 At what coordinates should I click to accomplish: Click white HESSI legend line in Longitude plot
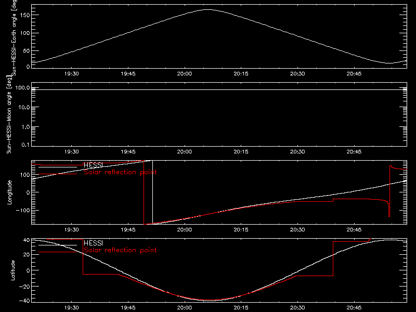click(58, 167)
